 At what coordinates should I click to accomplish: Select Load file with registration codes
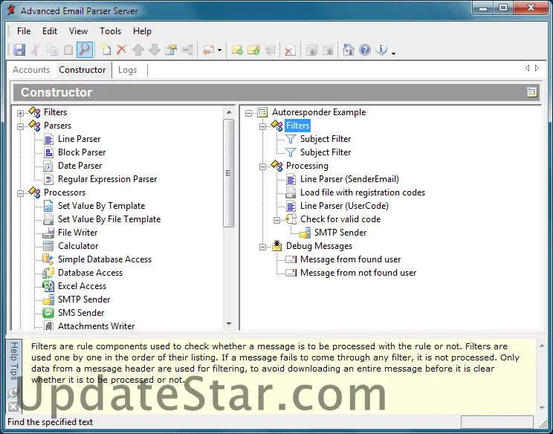click(363, 192)
